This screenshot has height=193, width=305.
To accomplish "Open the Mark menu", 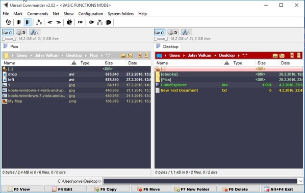I will [18, 14].
